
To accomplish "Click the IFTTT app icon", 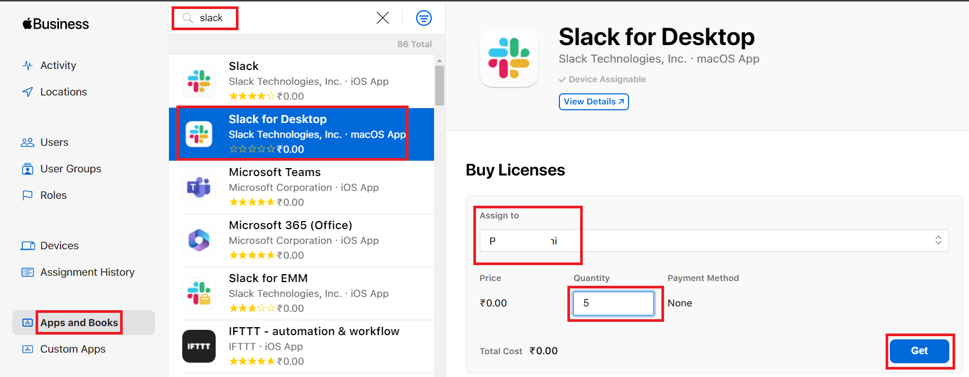I will tap(199, 346).
